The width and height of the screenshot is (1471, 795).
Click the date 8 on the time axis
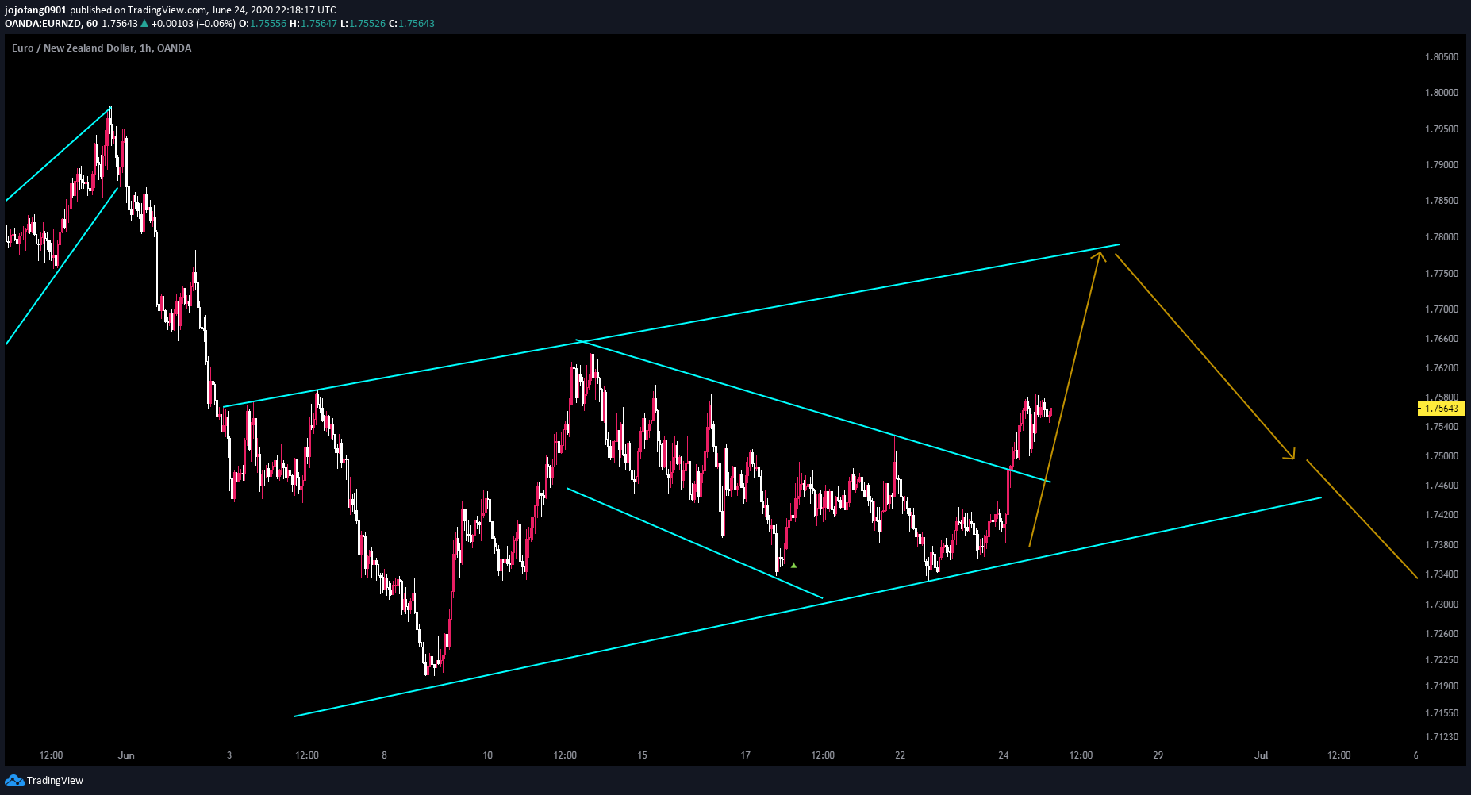[x=384, y=755]
